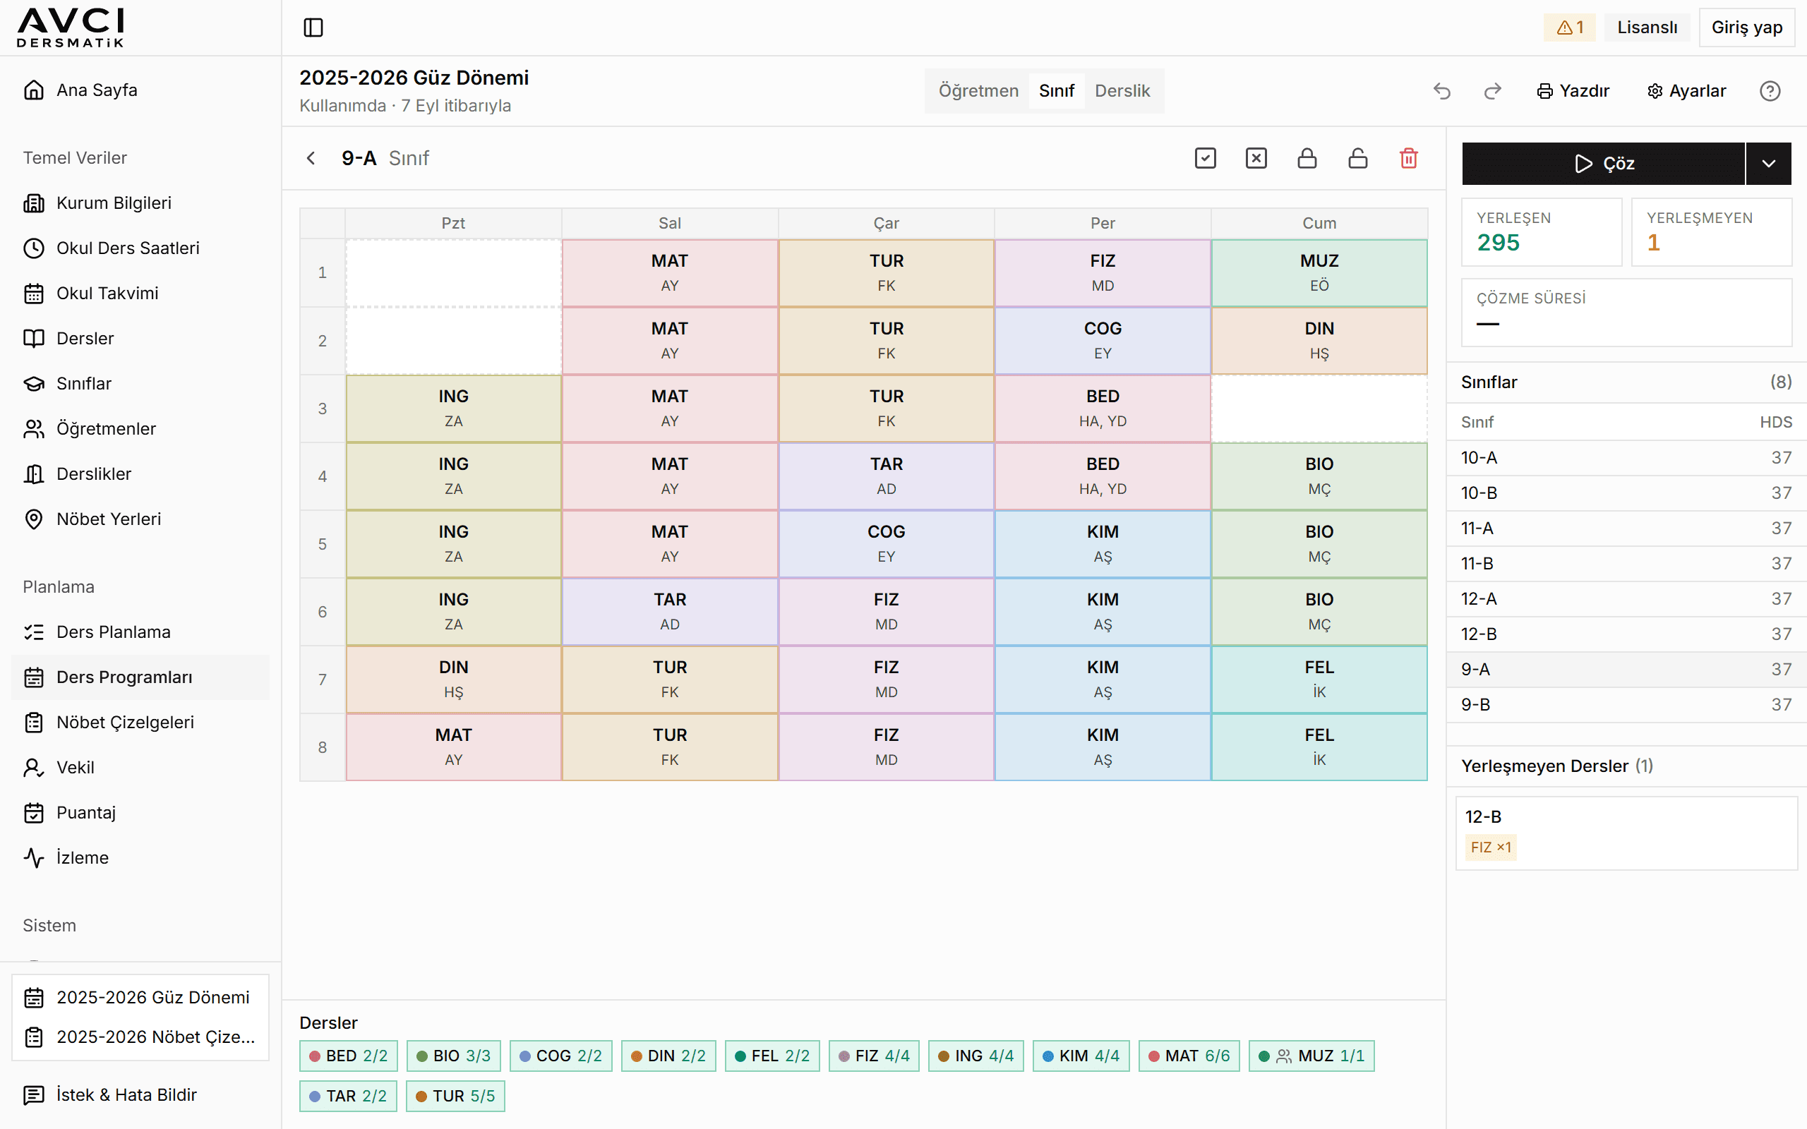The width and height of the screenshot is (1807, 1129).
Task: Open Ana Sayfa home page
Action: 140,90
